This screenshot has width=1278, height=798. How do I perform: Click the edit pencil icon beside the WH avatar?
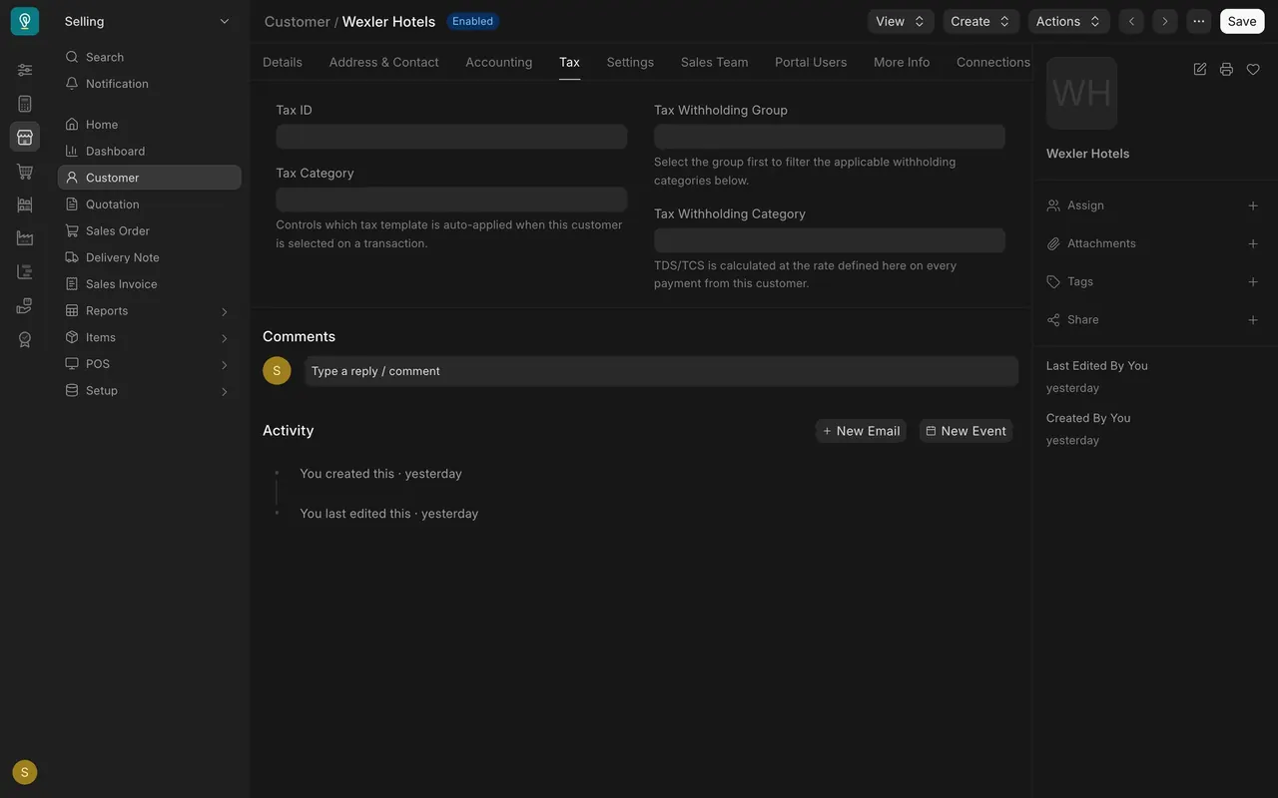click(1200, 69)
